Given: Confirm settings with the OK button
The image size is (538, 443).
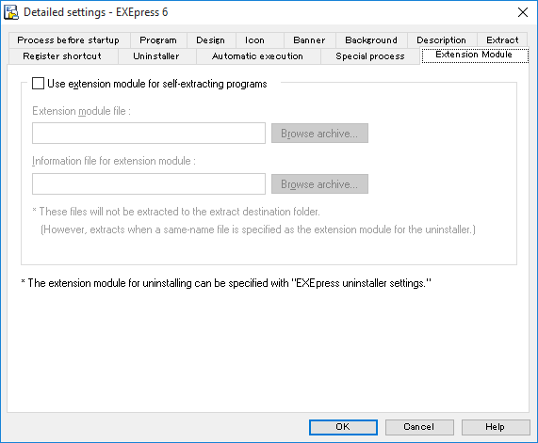Looking at the screenshot, I should 343,427.
